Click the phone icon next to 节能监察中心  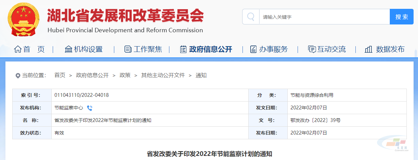coord(90,108)
